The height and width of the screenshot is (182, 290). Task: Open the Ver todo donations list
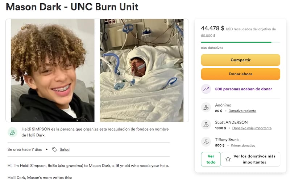[211, 159]
